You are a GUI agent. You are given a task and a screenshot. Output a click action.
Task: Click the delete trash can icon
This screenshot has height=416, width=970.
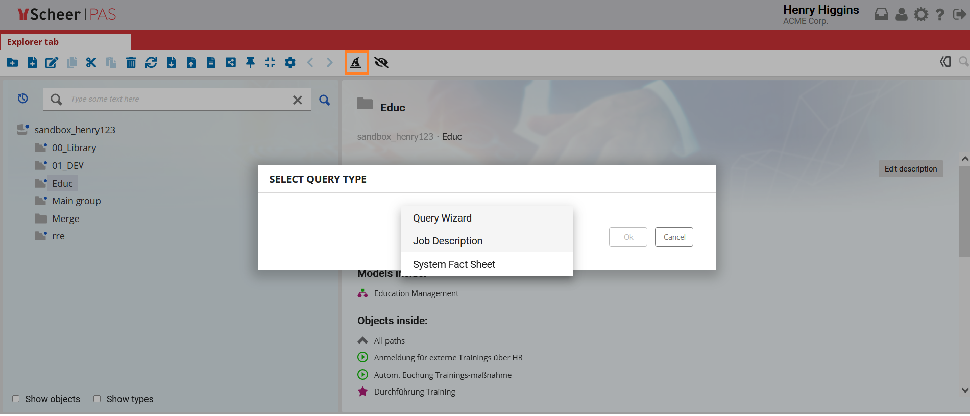point(131,62)
